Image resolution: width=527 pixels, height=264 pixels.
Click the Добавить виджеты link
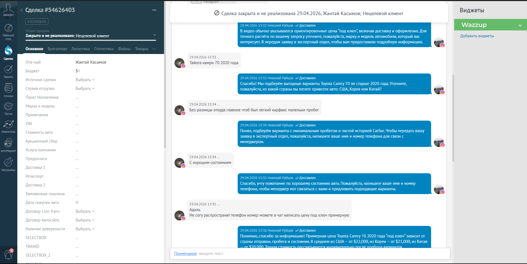[477, 36]
